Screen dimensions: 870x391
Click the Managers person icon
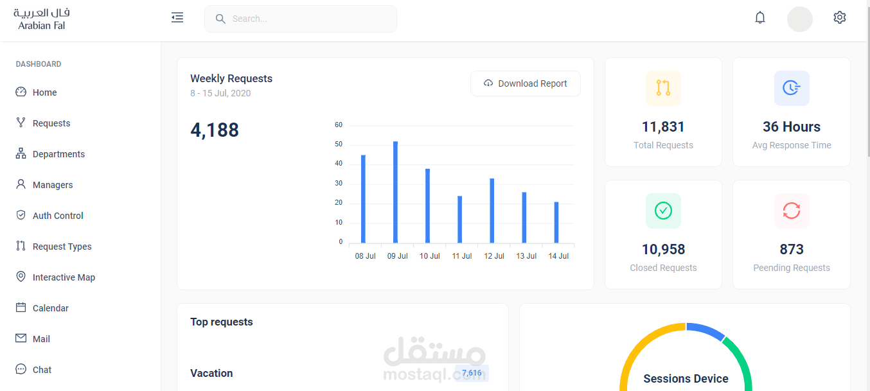tap(21, 184)
